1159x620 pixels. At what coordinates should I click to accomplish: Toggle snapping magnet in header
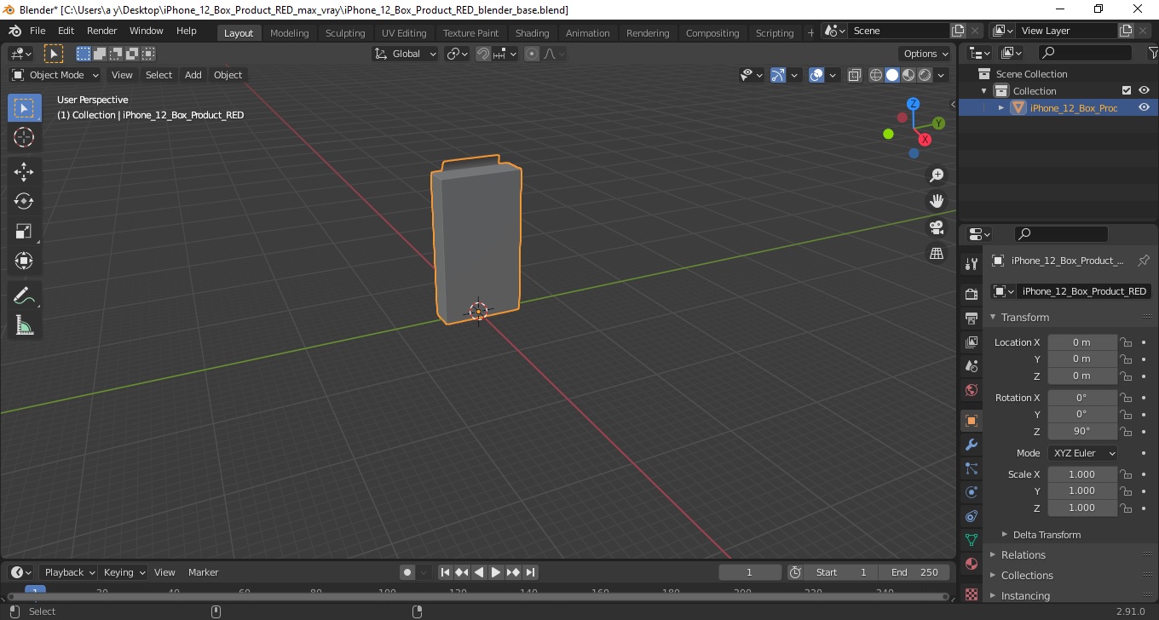click(483, 54)
